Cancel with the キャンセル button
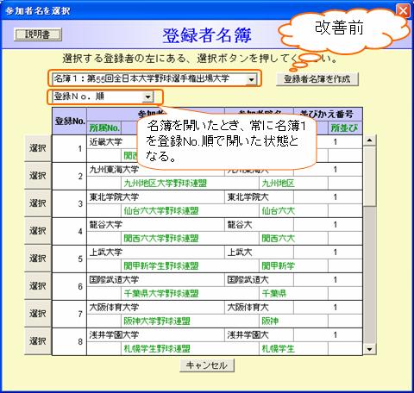This screenshot has width=414, height=393. (x=207, y=365)
